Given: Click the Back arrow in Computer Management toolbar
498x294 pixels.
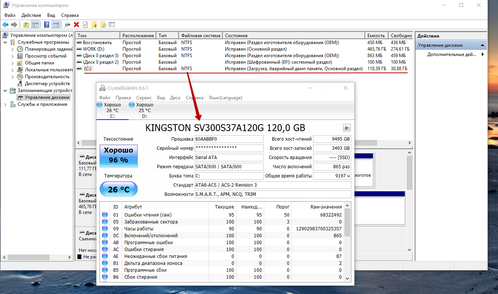Looking at the screenshot, I should point(5,25).
